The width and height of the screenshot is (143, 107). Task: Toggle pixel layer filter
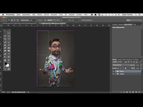click(126, 62)
